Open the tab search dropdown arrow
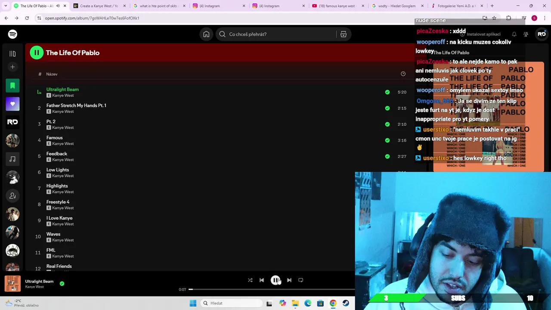This screenshot has width=551, height=310. point(5,6)
